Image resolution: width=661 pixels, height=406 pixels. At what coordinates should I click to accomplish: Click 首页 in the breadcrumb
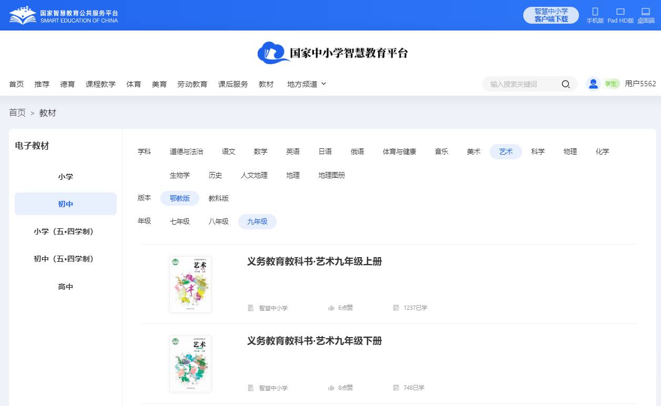[x=17, y=113]
